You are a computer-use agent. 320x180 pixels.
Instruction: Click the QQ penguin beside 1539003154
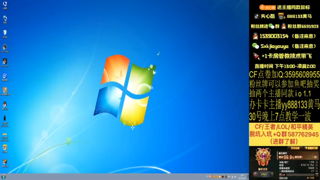tap(255, 36)
